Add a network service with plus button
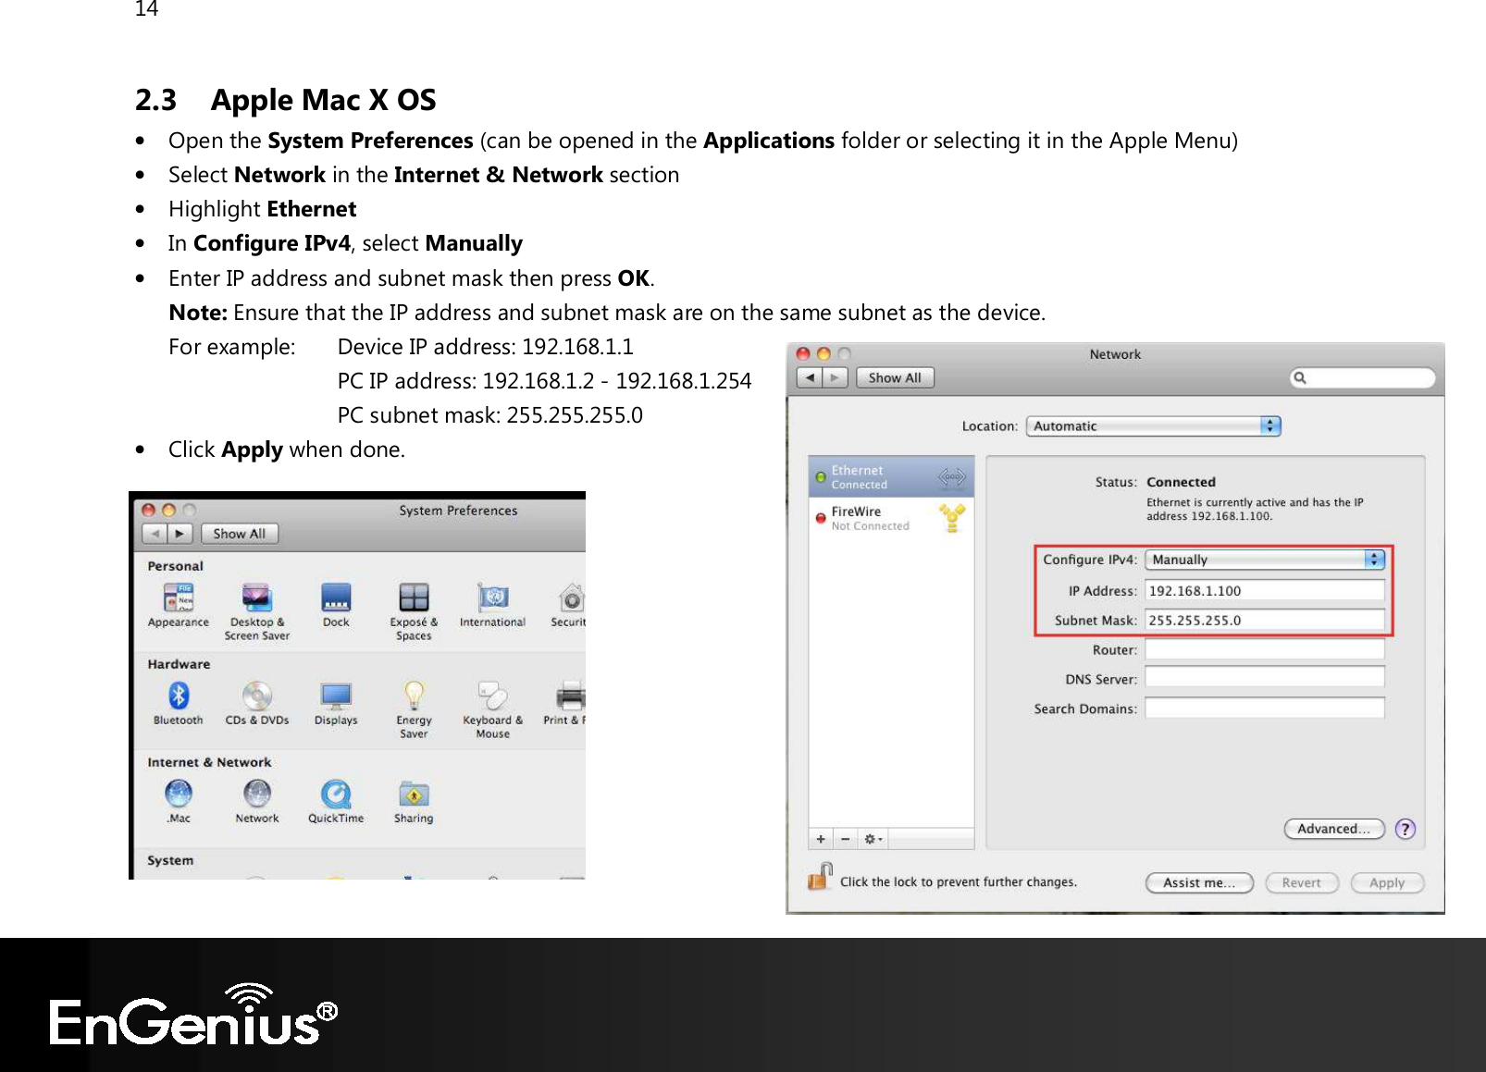 pyautogui.click(x=821, y=839)
